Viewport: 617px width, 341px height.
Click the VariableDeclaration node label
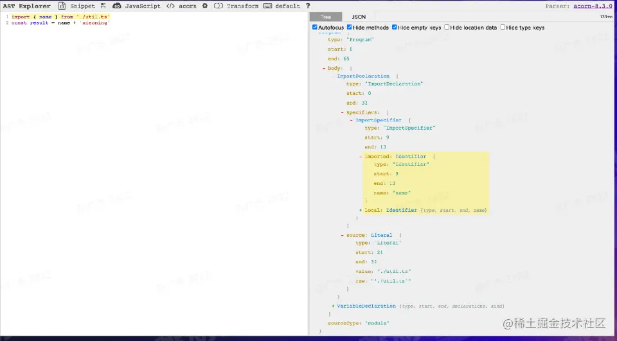pyautogui.click(x=366, y=306)
